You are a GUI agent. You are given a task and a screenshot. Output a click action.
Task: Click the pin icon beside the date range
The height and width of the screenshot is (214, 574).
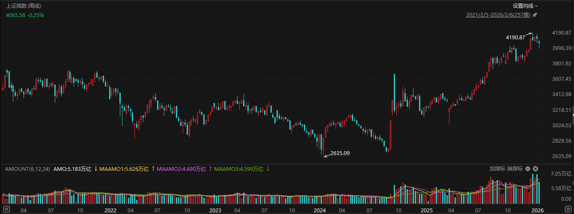[x=535, y=15]
